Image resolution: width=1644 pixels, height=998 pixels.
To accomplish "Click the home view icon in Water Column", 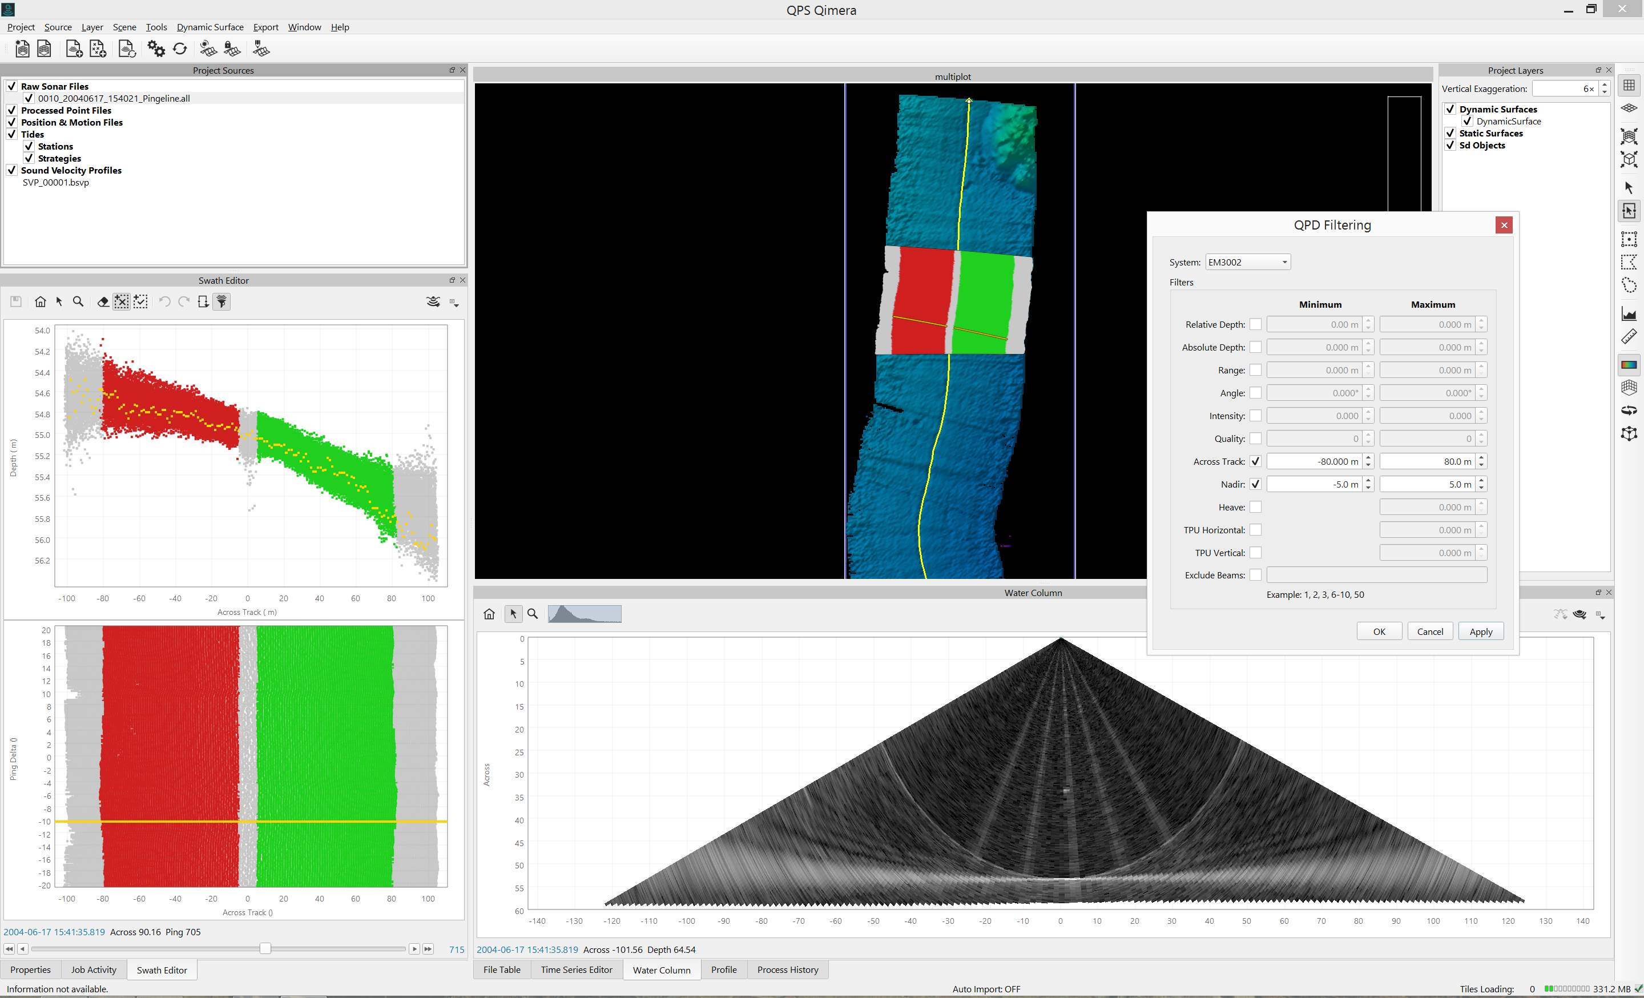I will [x=489, y=614].
